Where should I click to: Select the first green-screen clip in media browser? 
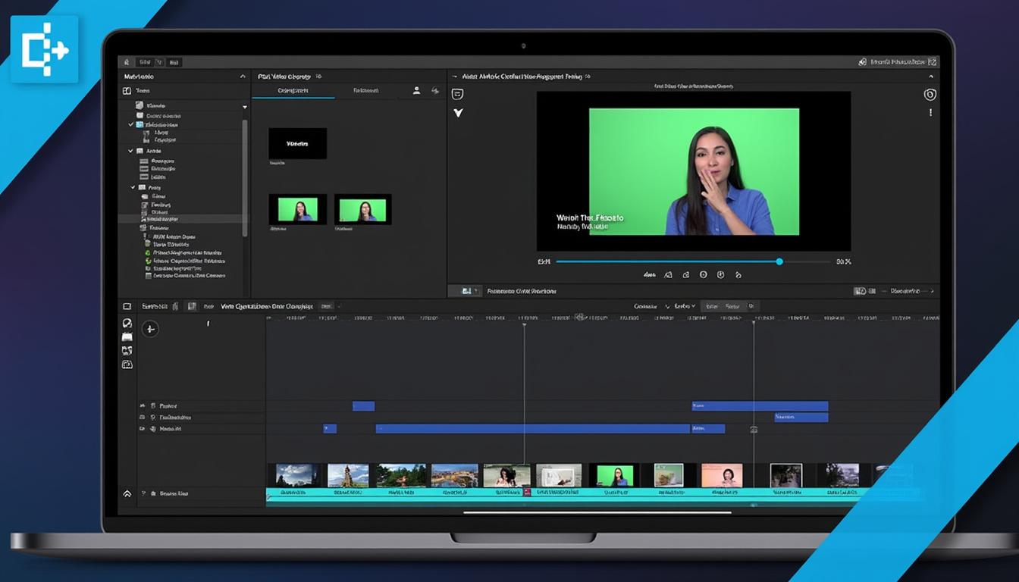point(297,209)
